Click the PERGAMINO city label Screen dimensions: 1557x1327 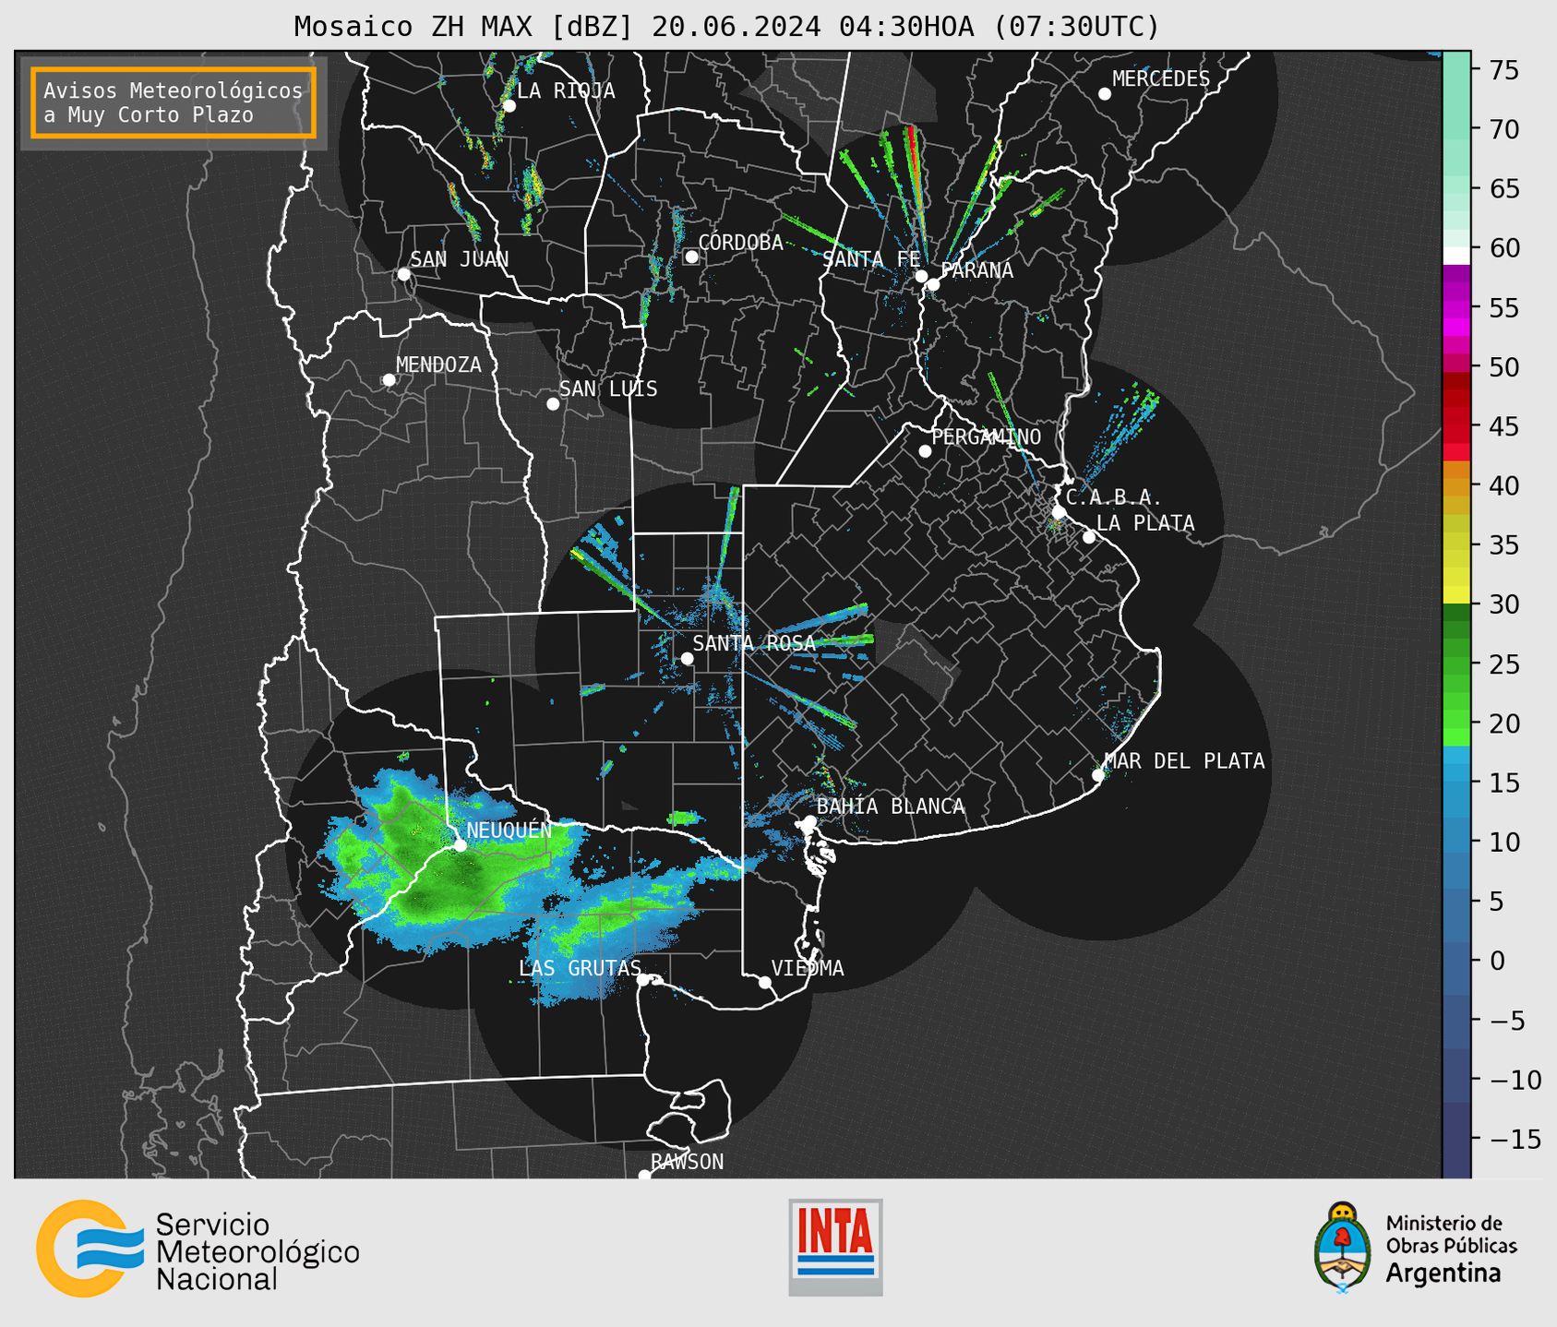coord(987,436)
